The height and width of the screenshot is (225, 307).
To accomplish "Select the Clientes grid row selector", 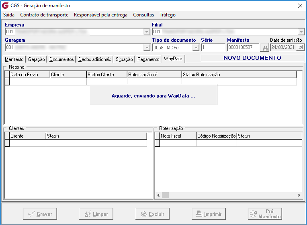I will click(7, 143).
